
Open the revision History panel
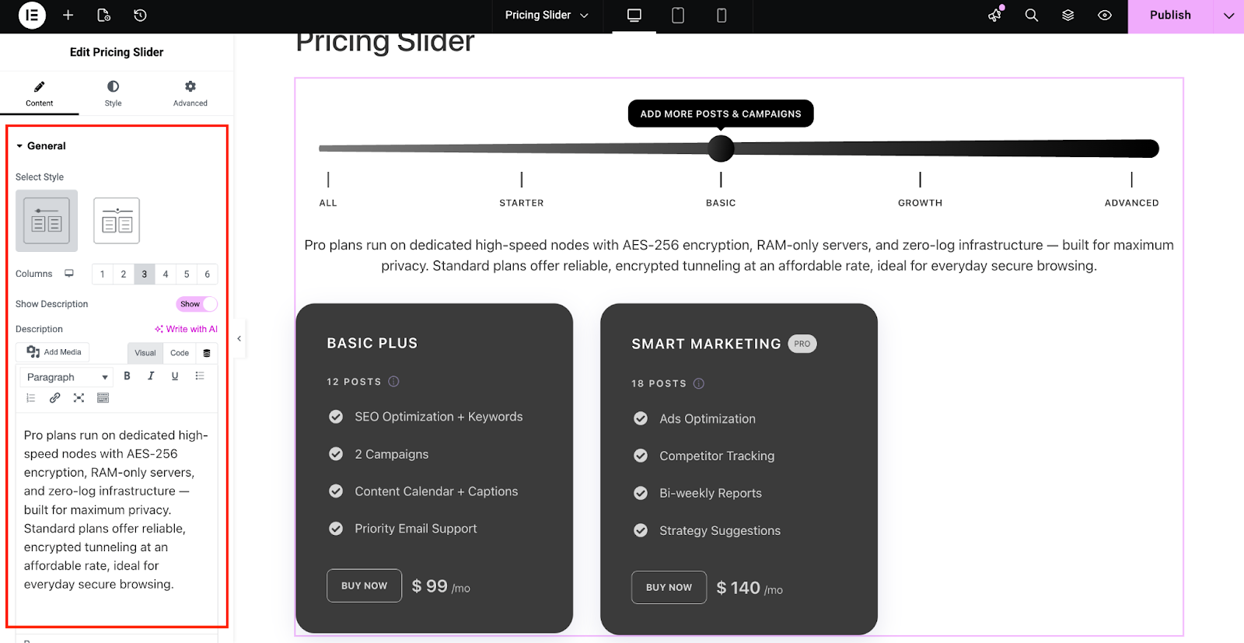(x=139, y=16)
